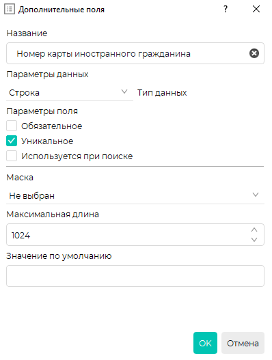The height and width of the screenshot is (360, 272).
Task: Click the list icon beside the dialog title
Action: tap(10, 9)
